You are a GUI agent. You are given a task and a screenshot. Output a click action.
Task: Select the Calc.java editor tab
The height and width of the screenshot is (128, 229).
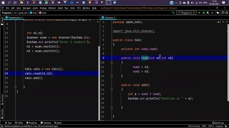pyautogui.click(x=108, y=17)
